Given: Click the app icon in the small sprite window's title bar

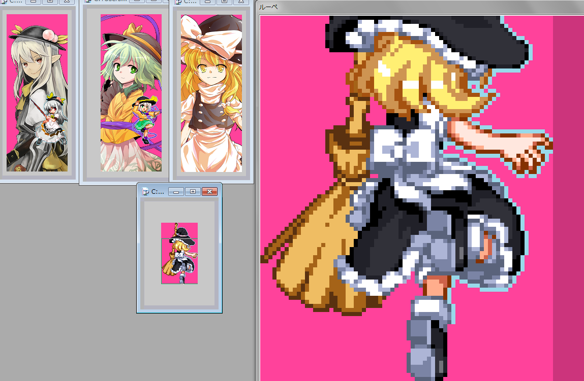Looking at the screenshot, I should pos(145,191).
